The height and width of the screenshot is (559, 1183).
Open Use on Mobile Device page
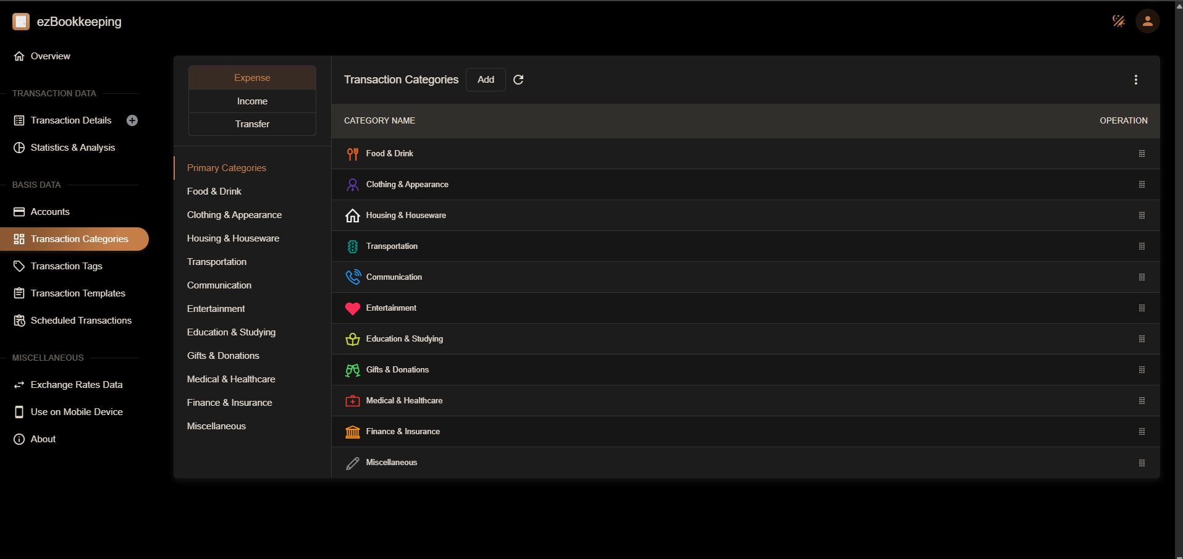(74, 412)
